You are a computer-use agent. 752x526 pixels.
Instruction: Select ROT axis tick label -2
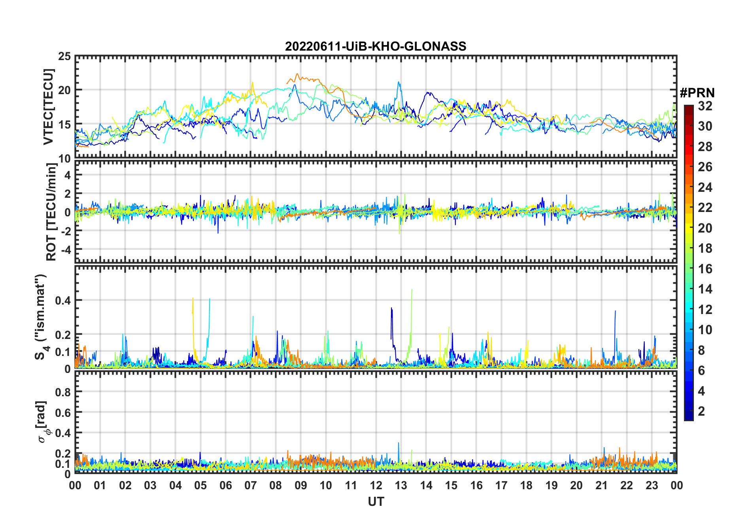pos(66,231)
